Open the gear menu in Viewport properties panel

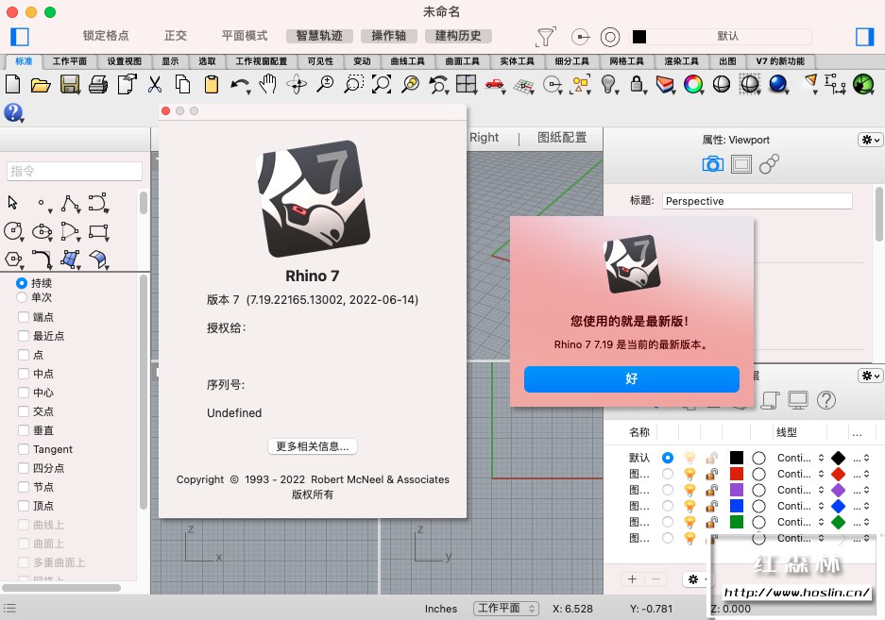[870, 140]
